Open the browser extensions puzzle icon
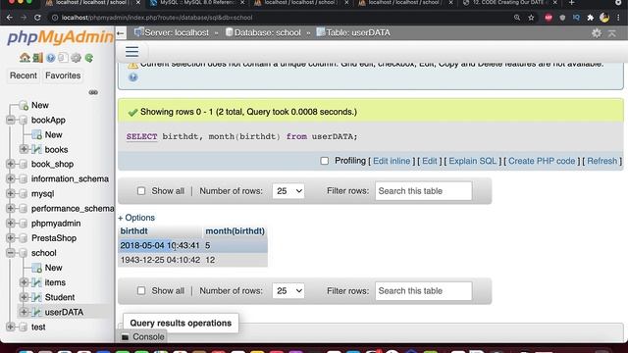The width and height of the screenshot is (628, 353). click(x=590, y=18)
